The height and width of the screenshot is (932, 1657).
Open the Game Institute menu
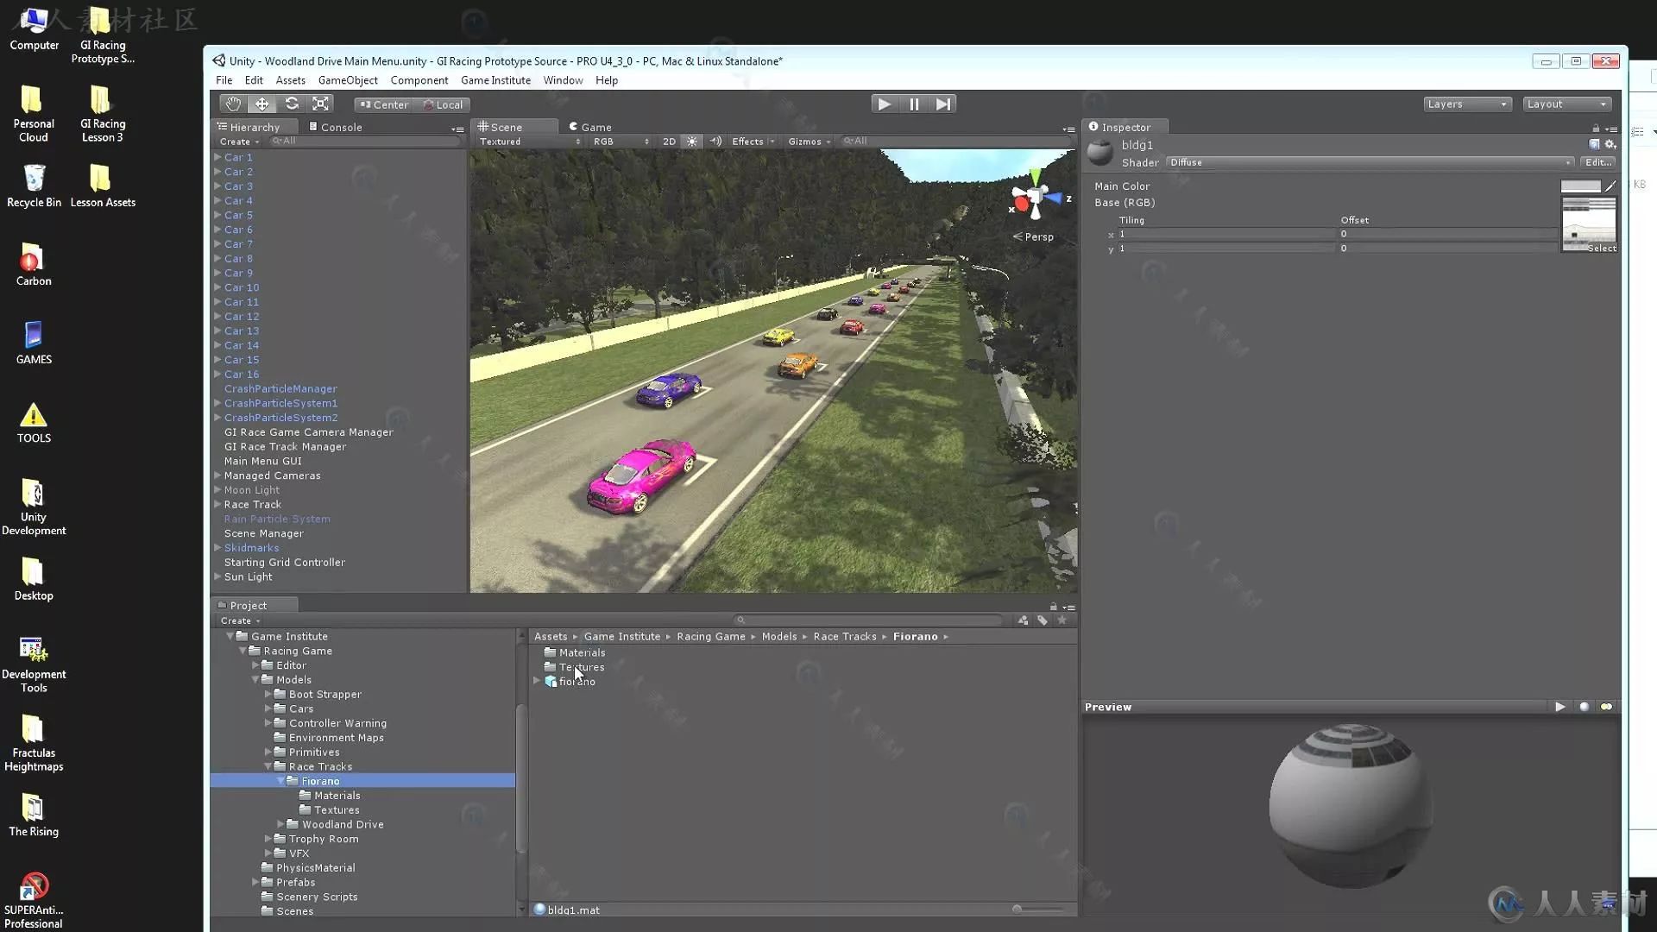[x=495, y=80]
